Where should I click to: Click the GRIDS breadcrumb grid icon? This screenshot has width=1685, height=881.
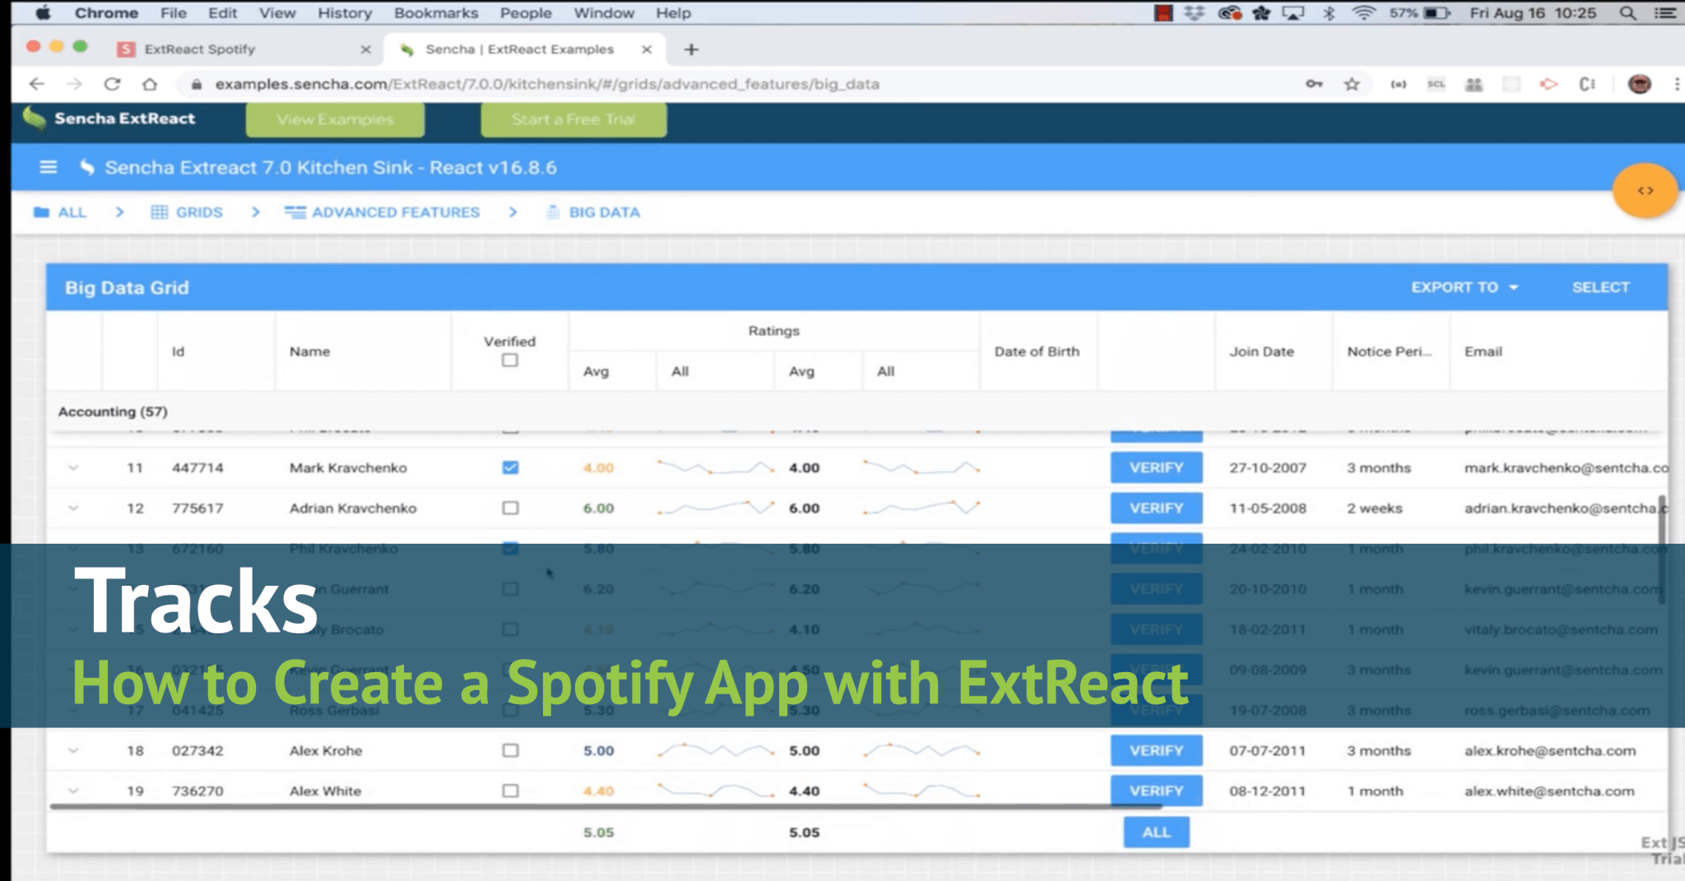point(159,212)
